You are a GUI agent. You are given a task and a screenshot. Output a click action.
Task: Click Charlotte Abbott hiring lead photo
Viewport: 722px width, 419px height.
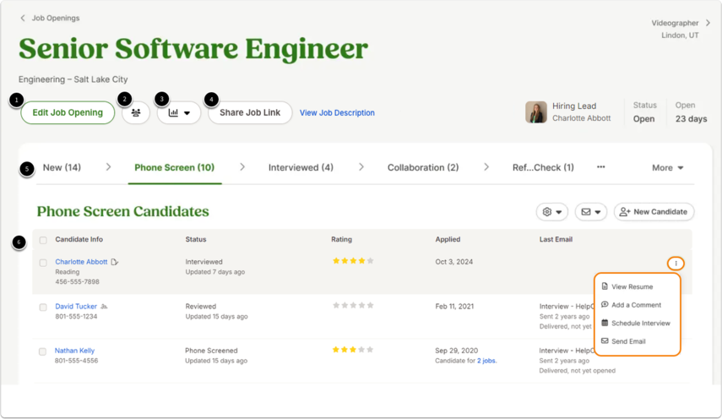tap(536, 112)
